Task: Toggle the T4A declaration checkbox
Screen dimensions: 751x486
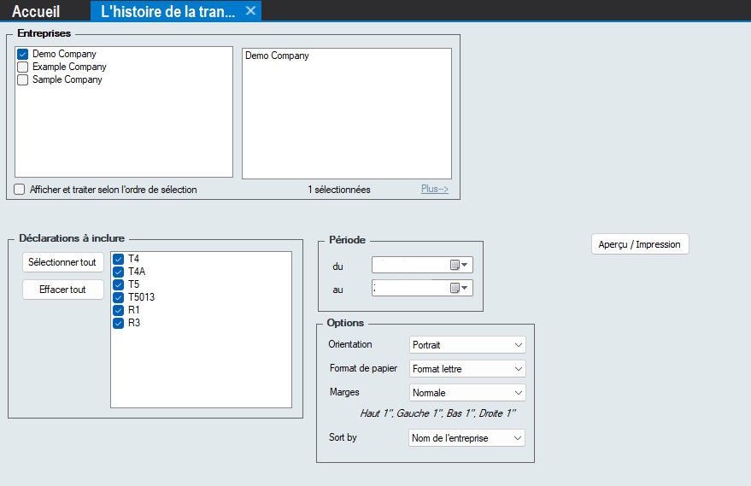Action: click(x=119, y=272)
